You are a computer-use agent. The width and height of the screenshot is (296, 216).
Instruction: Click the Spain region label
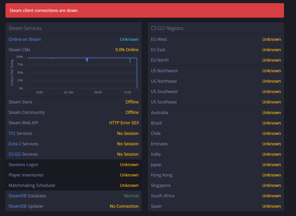156,206
